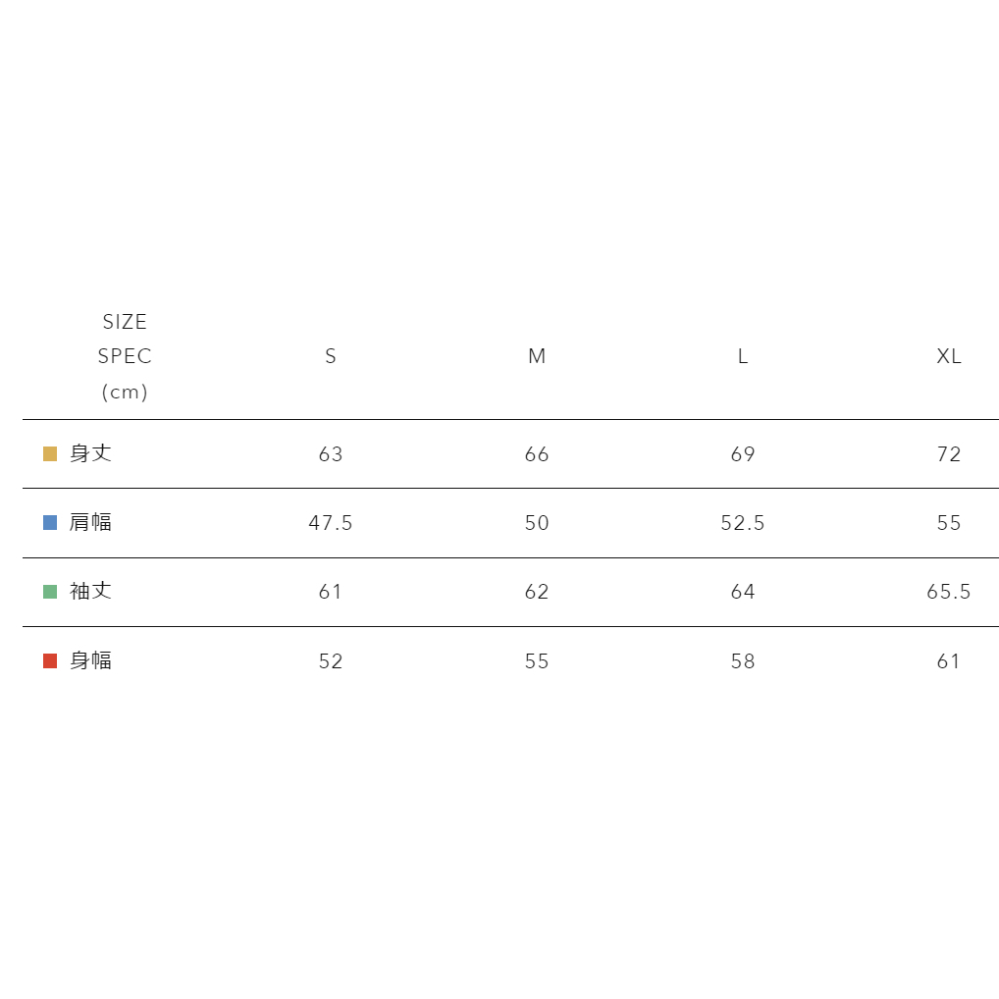This screenshot has width=999, height=999.
Task: Click the 65.5 sleeve length value
Action: click(949, 592)
